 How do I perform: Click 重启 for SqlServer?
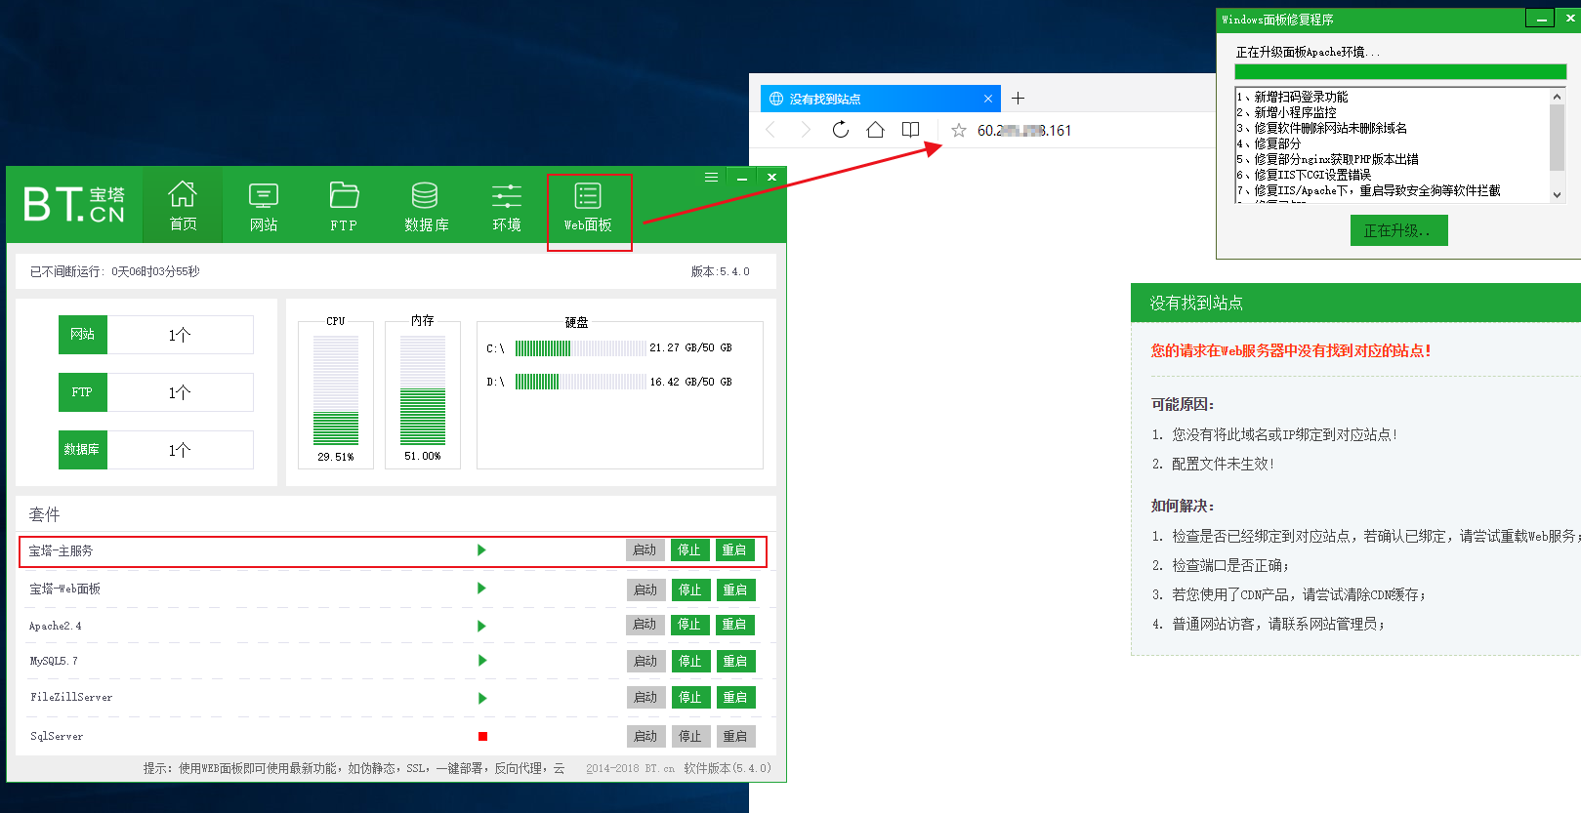click(x=735, y=736)
